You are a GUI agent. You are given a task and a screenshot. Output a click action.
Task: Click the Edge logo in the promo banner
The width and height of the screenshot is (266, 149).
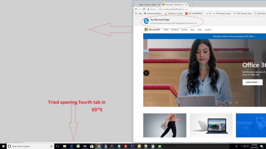point(146,21)
